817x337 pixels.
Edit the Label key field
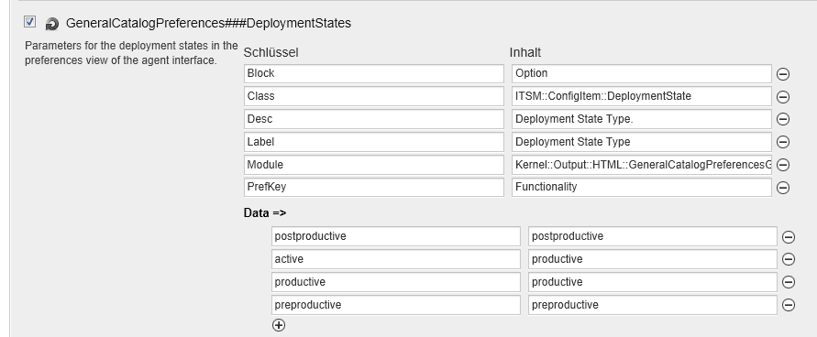click(x=374, y=142)
